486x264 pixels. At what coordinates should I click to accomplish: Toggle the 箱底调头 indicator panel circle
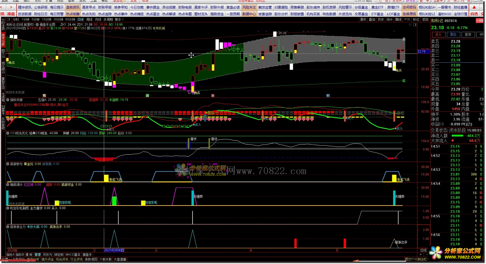(x=8, y=185)
